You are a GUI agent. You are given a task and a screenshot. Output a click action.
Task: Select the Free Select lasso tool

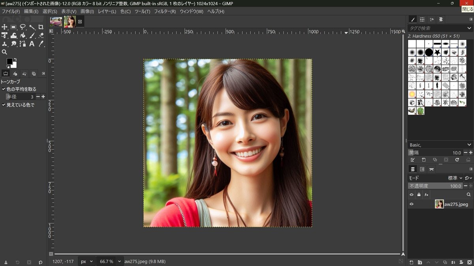pos(23,27)
